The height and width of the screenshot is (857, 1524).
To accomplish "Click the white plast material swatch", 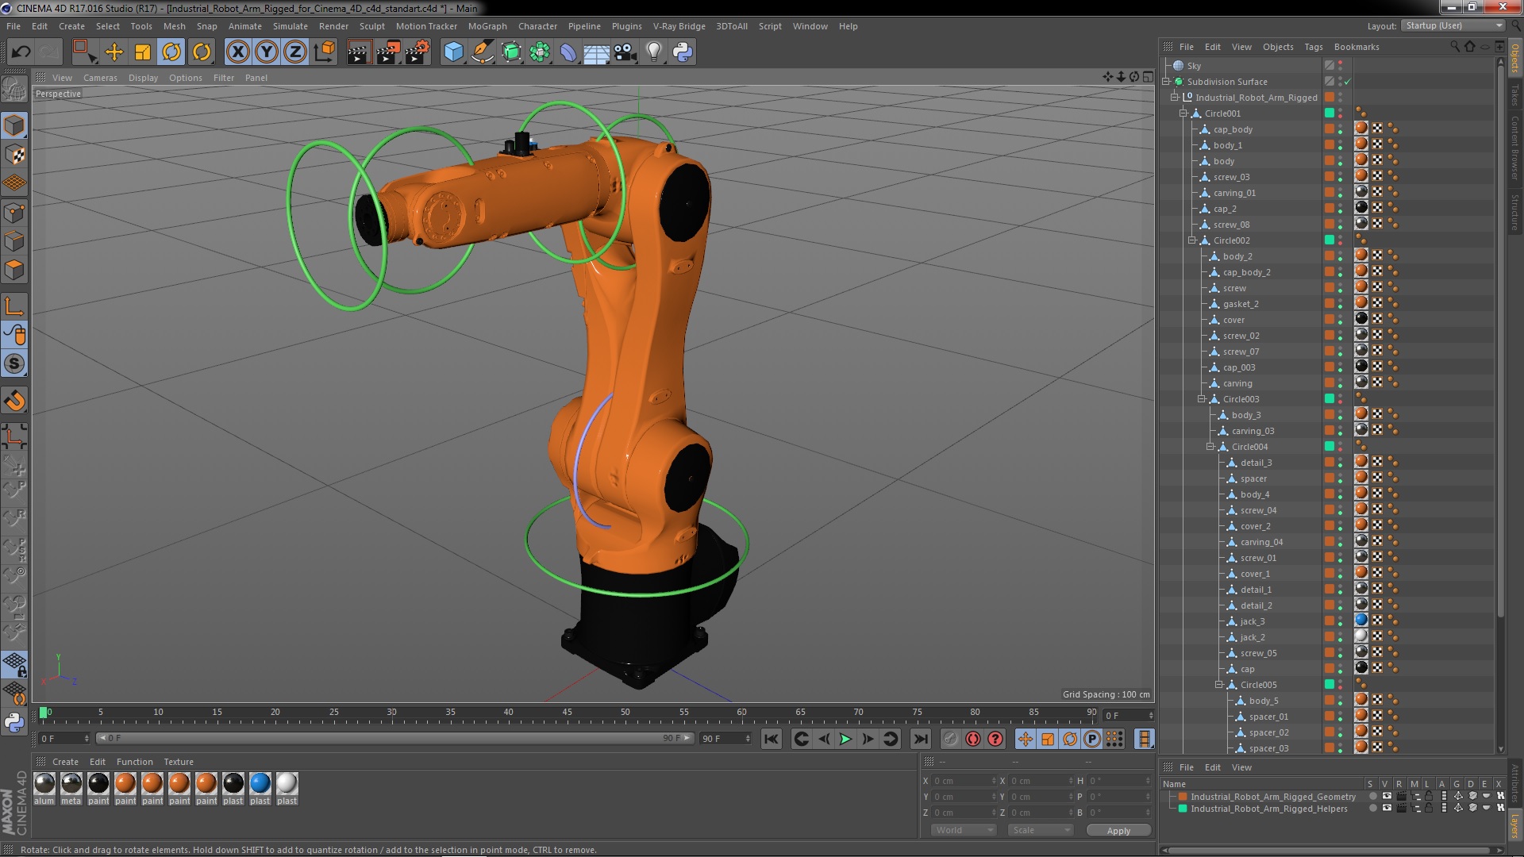I will [x=287, y=789].
